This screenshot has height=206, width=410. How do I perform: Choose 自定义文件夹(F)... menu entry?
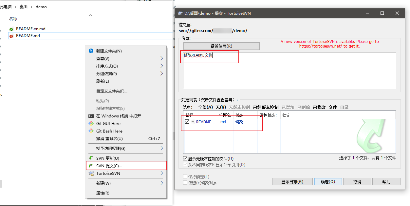click(x=126, y=91)
